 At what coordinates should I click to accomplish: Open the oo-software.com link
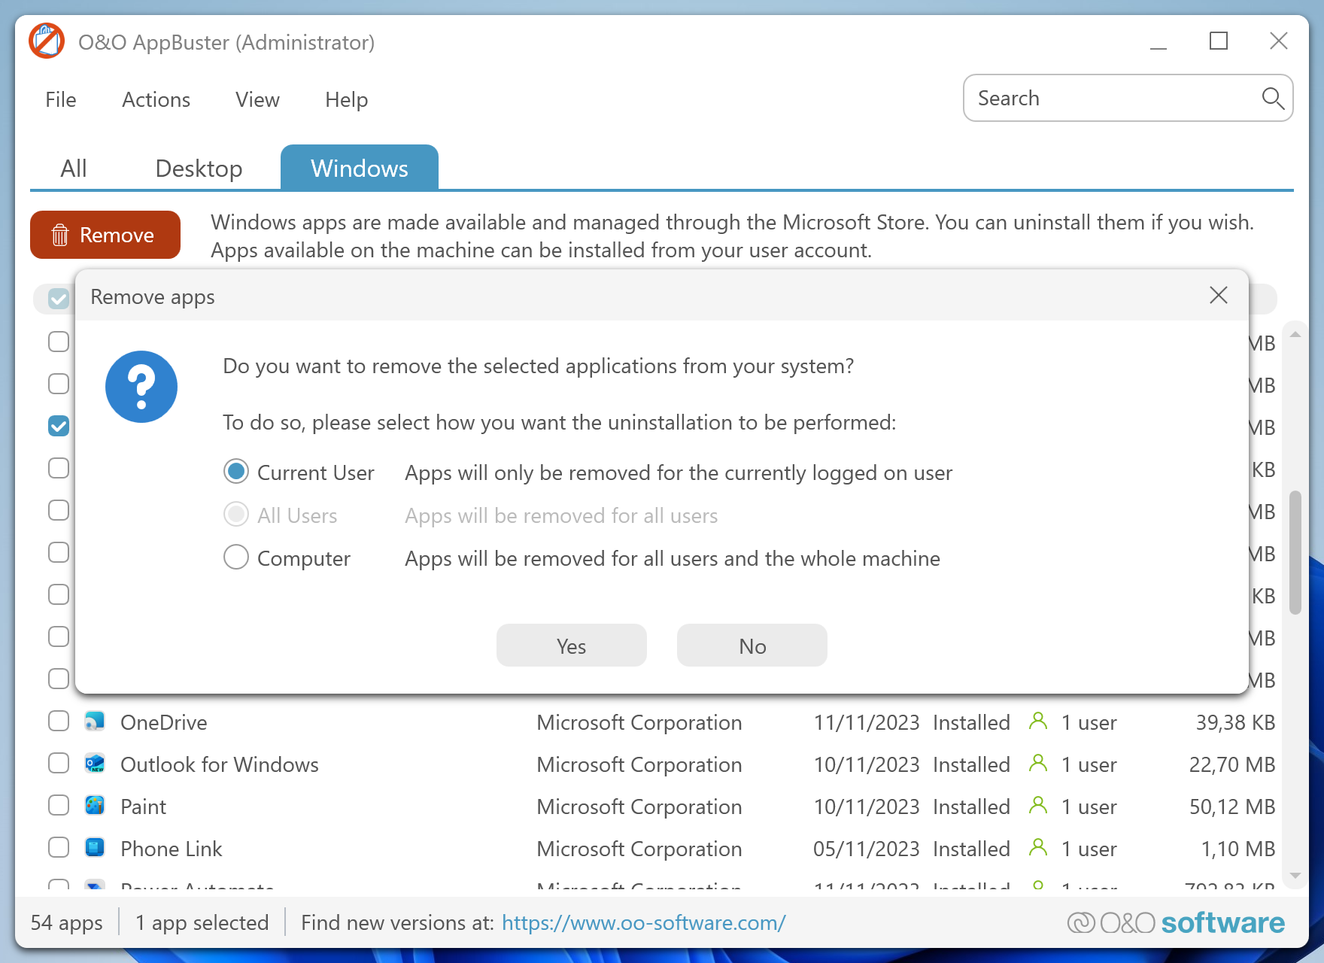tap(644, 922)
